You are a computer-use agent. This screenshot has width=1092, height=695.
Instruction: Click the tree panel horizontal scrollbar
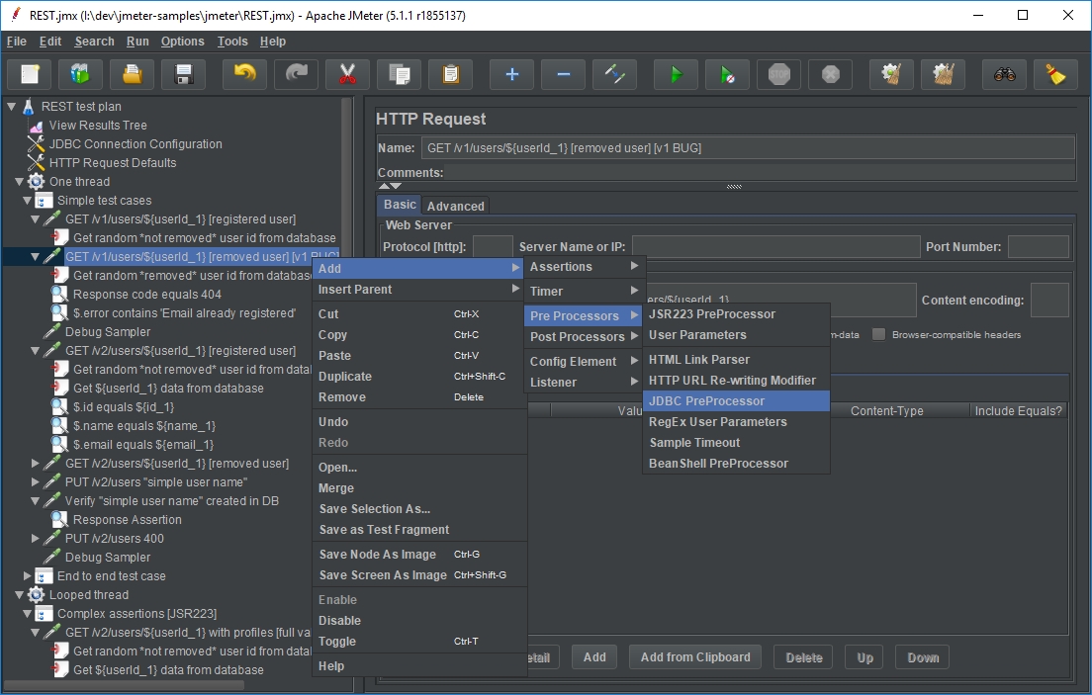pos(124,685)
